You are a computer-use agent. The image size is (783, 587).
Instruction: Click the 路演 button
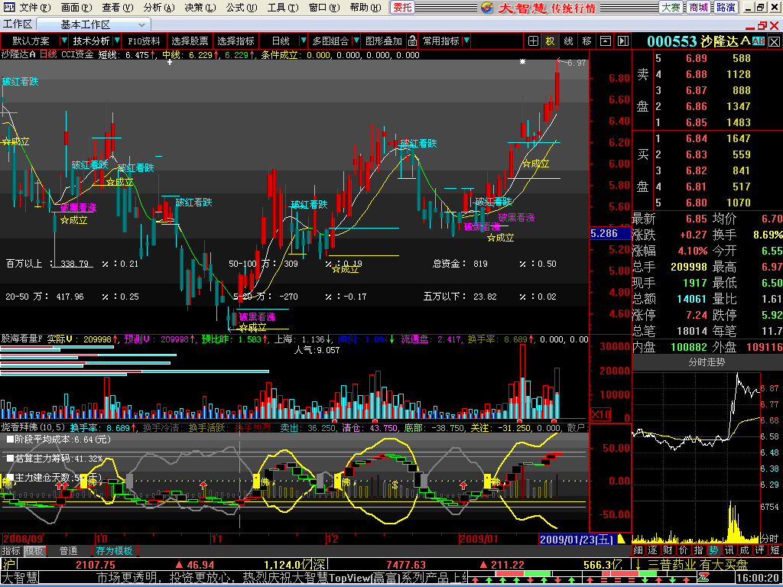(x=726, y=8)
